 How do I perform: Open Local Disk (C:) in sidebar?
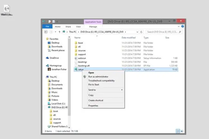[57, 104]
